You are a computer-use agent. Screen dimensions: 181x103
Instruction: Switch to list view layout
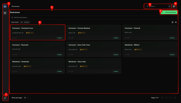(x=176, y=22)
